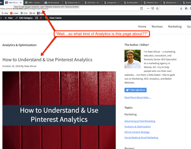Open the 'Chat' bookmark
The image size is (191, 149).
coord(24,13)
